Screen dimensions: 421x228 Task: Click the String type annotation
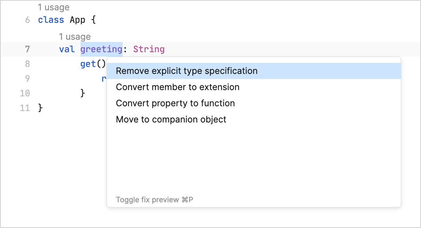click(148, 49)
